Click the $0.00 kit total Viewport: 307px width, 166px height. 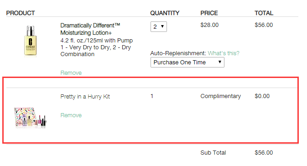coord(262,96)
